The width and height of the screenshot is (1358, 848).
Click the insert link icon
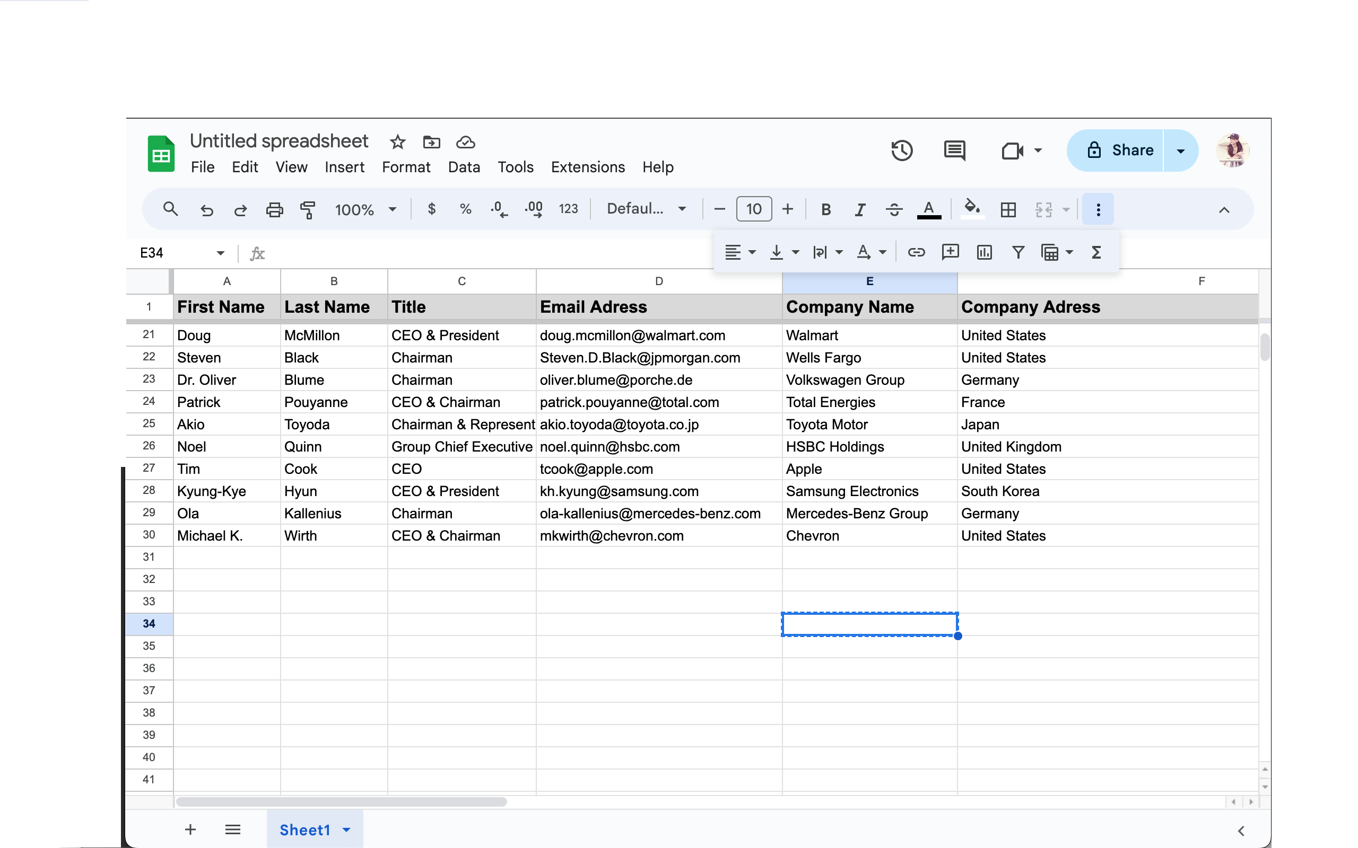click(916, 252)
